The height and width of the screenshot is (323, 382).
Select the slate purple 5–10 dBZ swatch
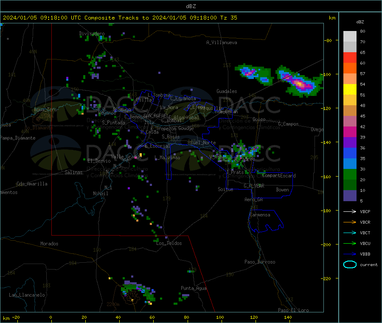point(350,196)
